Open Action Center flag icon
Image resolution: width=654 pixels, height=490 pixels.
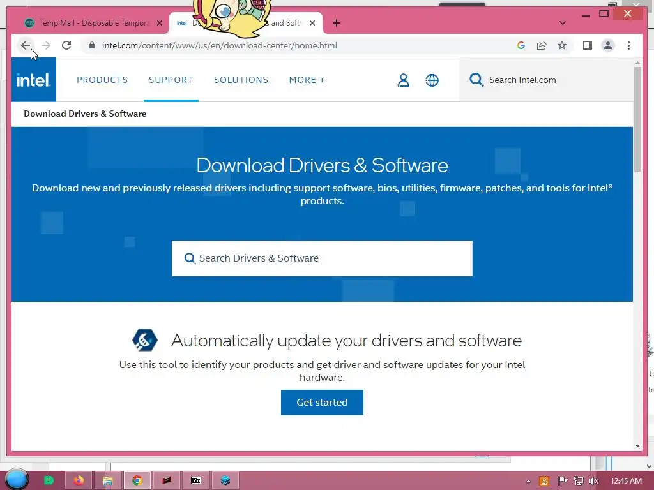pyautogui.click(x=563, y=481)
